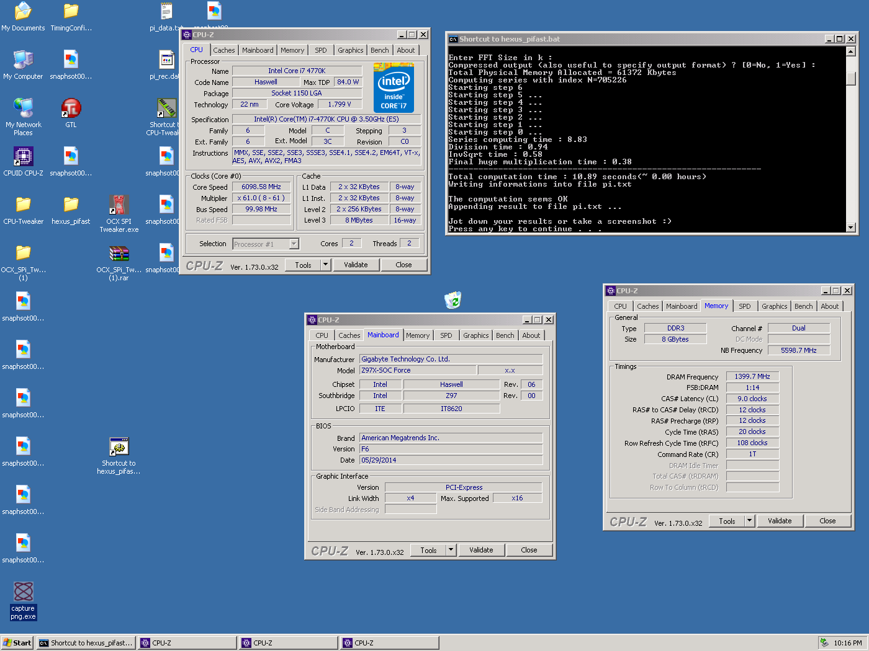Launch the CPUID CPU-Z desktop icon

(x=23, y=162)
